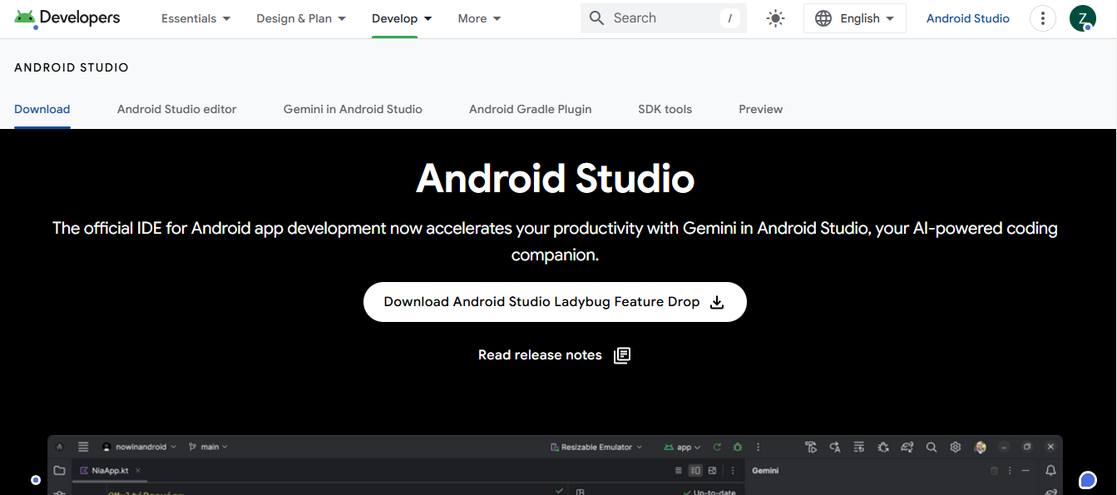This screenshot has height=495, width=1117.
Task: Click the split view icon in the IDE preview
Action: click(695, 471)
